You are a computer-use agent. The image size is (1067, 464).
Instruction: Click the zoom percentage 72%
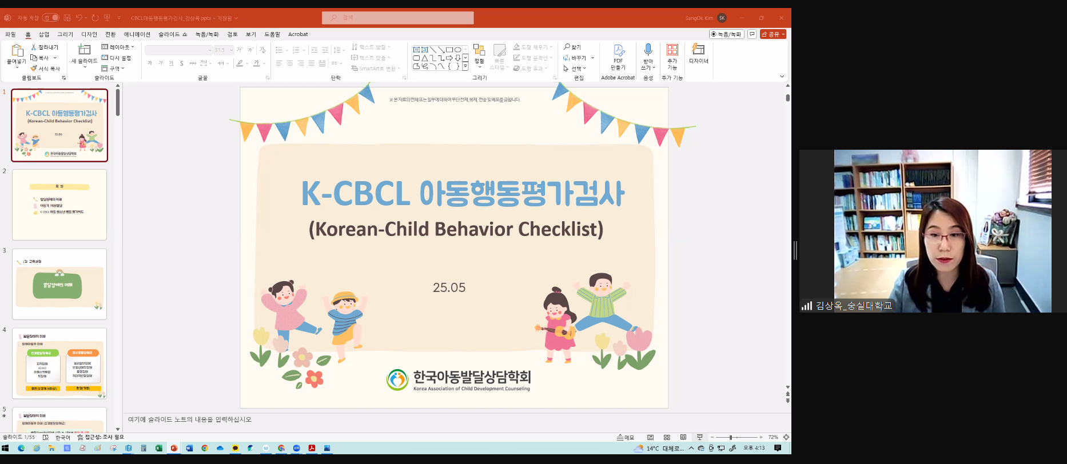point(773,437)
